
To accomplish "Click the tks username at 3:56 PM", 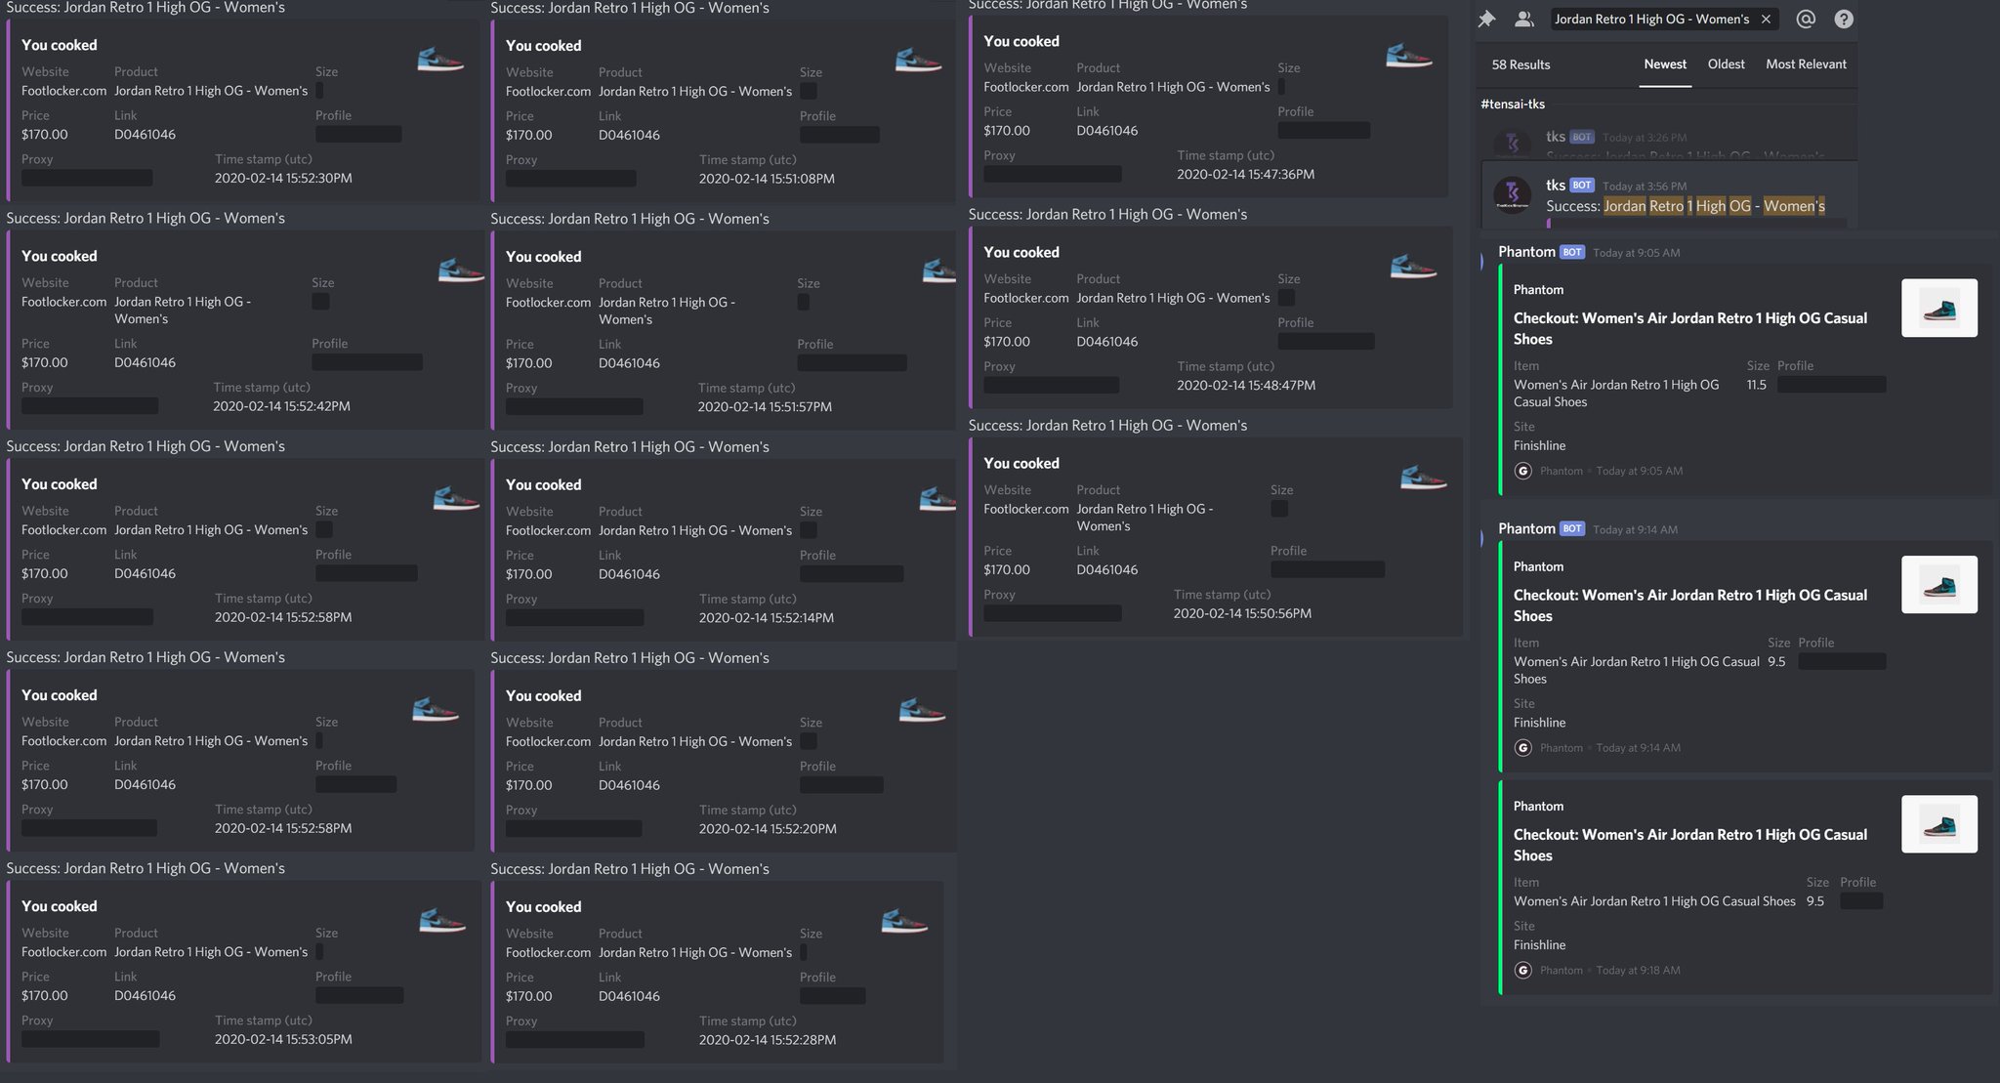I will pyautogui.click(x=1556, y=185).
